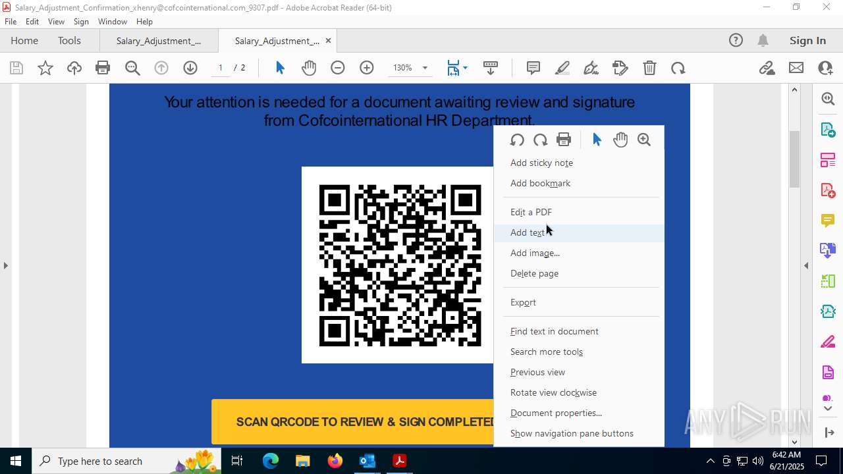Open the notifications bell

763,40
